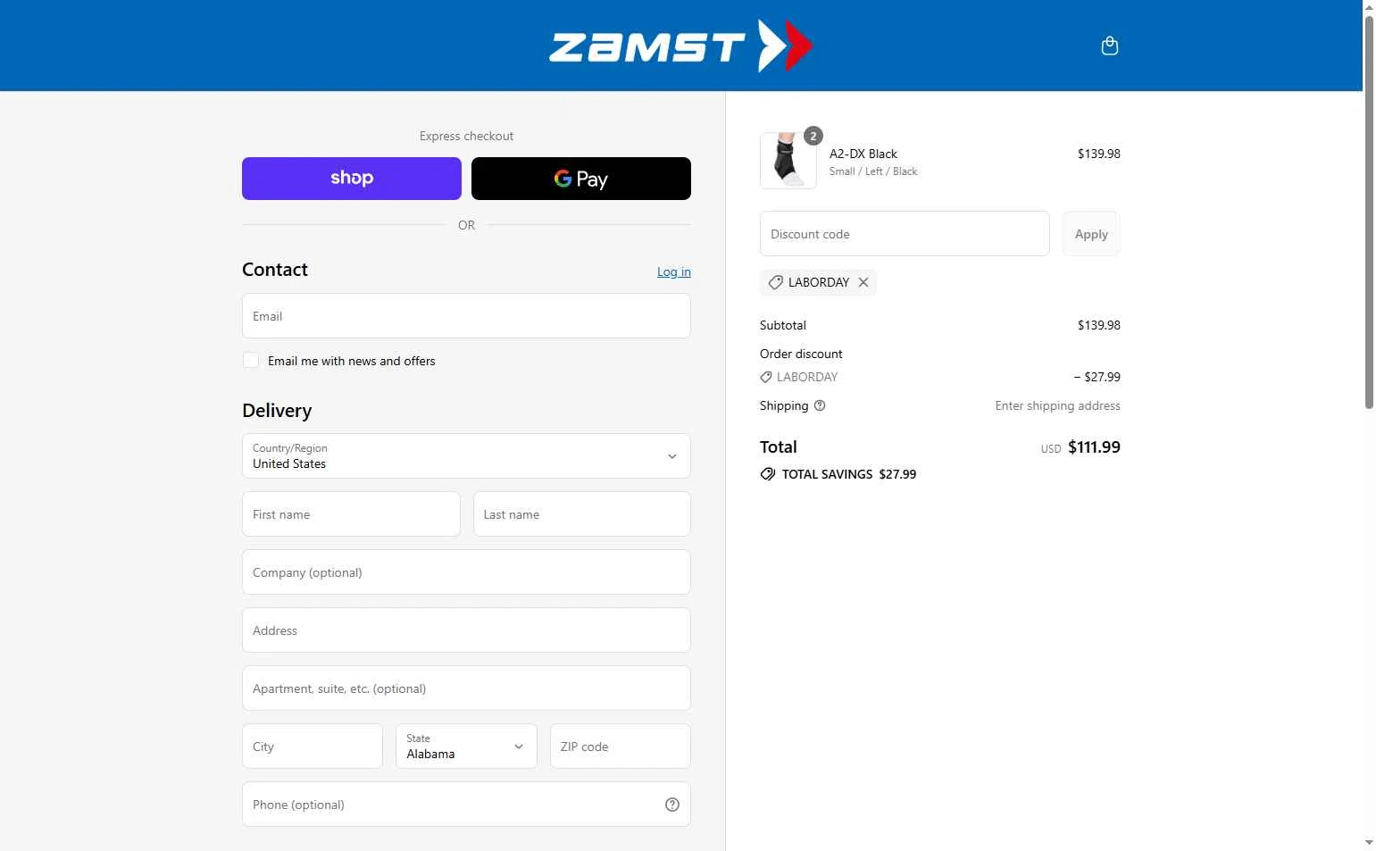Click the shipping help question mark icon
Screen dimensions: 1376x851
pos(820,405)
